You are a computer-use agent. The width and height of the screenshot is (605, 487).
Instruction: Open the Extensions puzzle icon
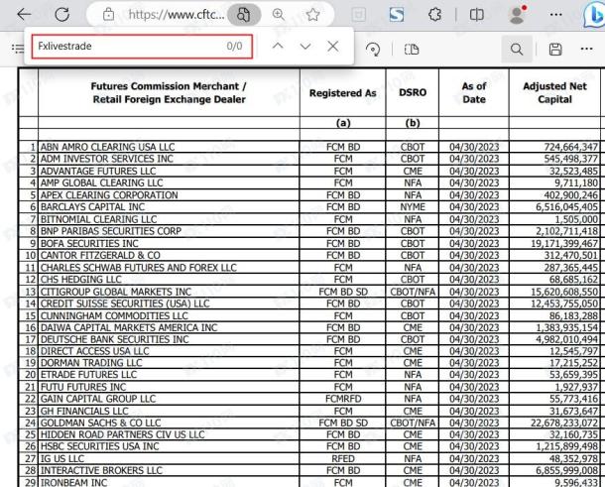coord(434,15)
